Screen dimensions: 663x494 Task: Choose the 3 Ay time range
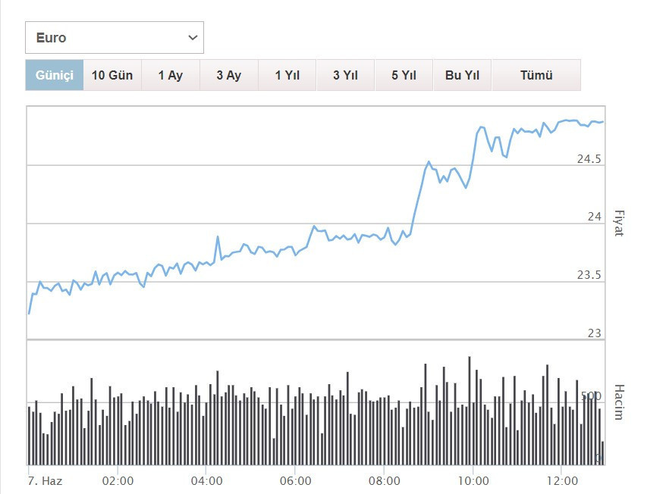tap(228, 75)
